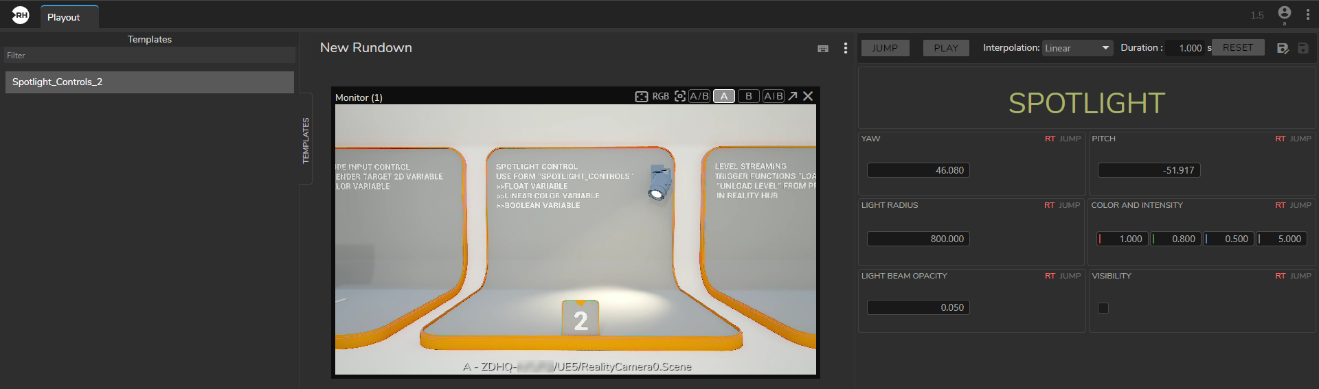
Task: Open the Interpolation Linear dropdown
Action: click(x=1076, y=48)
